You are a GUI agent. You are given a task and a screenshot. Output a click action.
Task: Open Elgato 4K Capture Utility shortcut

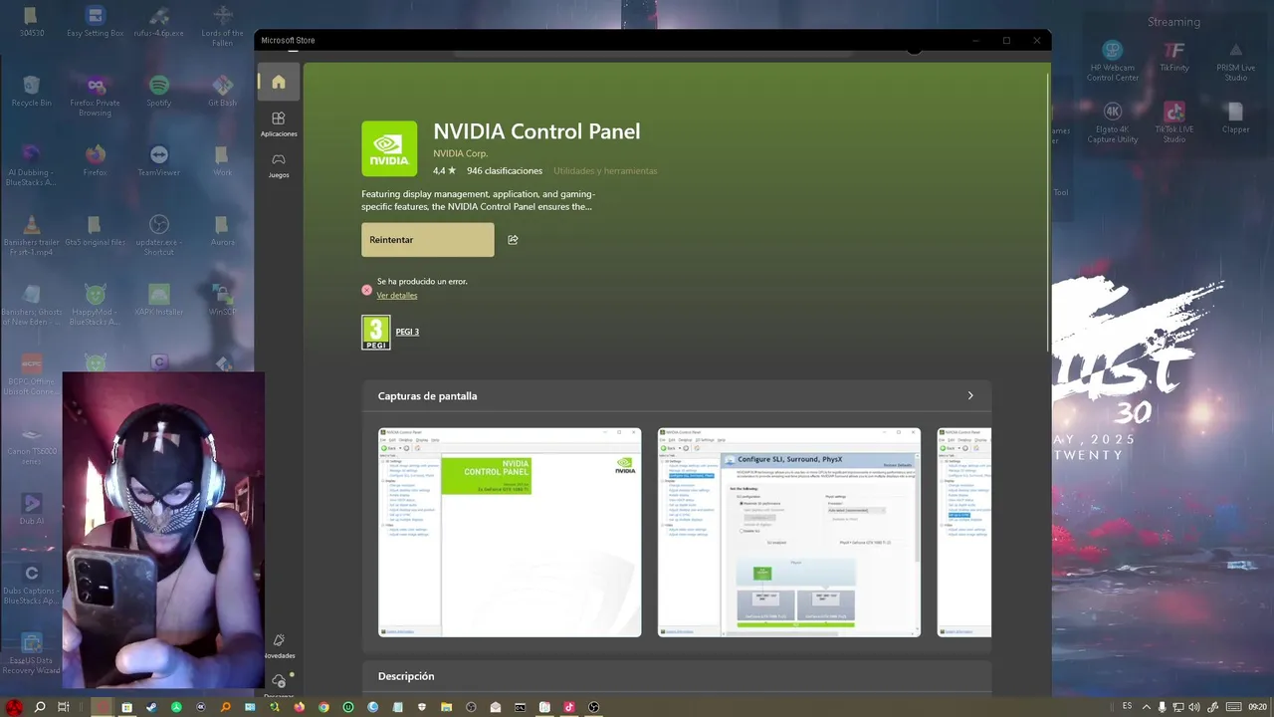click(x=1113, y=121)
